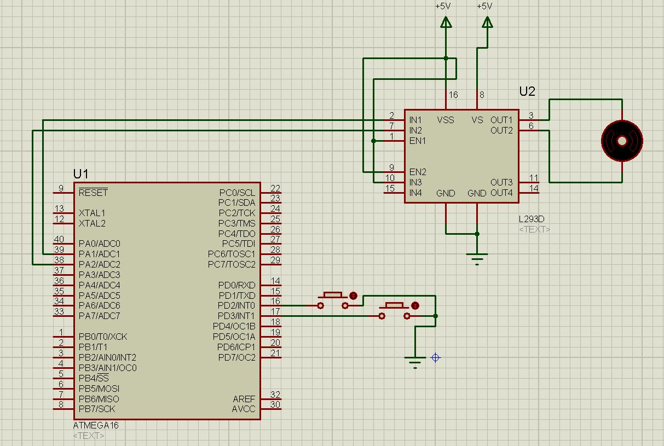
Task: Select the ground symbol below the push buttons
Action: click(415, 361)
